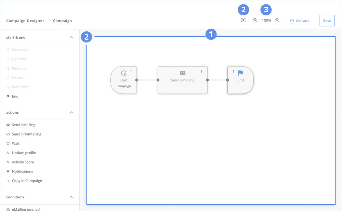Click the Campaign Designer header label
The width and height of the screenshot is (342, 211).
[x=25, y=21]
